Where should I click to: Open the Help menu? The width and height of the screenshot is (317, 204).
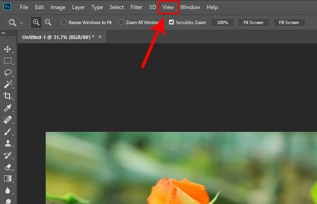pos(212,7)
